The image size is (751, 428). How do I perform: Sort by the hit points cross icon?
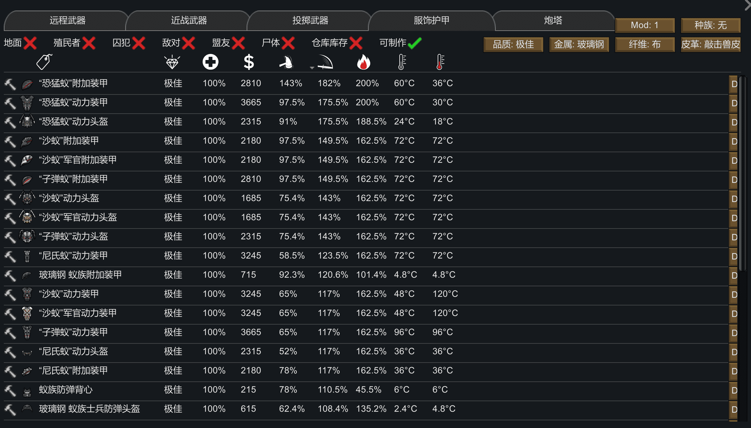coord(211,62)
